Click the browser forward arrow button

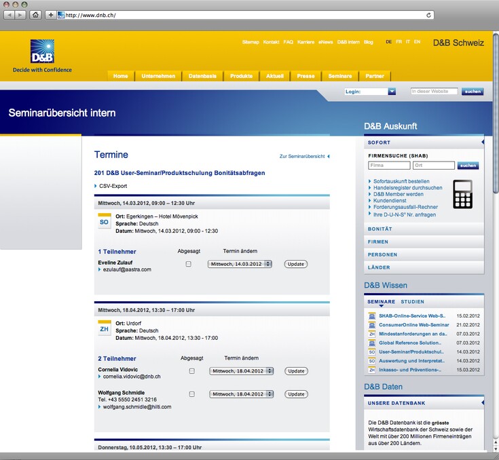[x=20, y=15]
